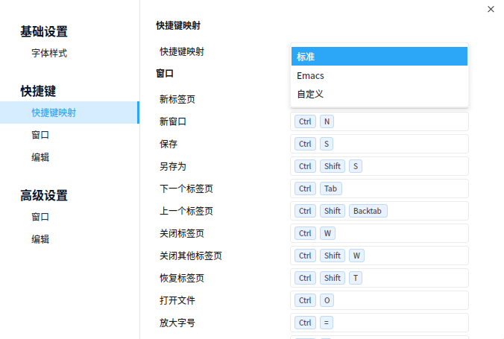The width and height of the screenshot is (504, 339).
Task: Choose Emacs from the keymap dropdown list
Action: click(379, 75)
